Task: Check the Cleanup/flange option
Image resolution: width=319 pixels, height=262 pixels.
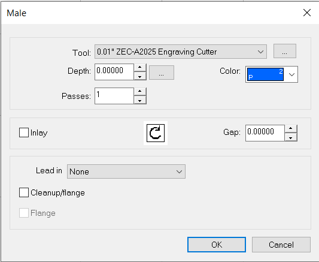Action: pos(24,192)
